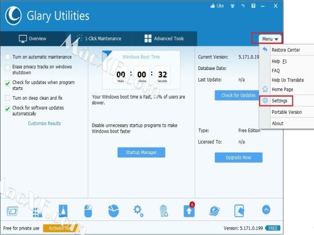This screenshot has width=314, height=235.
Task: Open the help question mark icon
Action: pos(253,6)
